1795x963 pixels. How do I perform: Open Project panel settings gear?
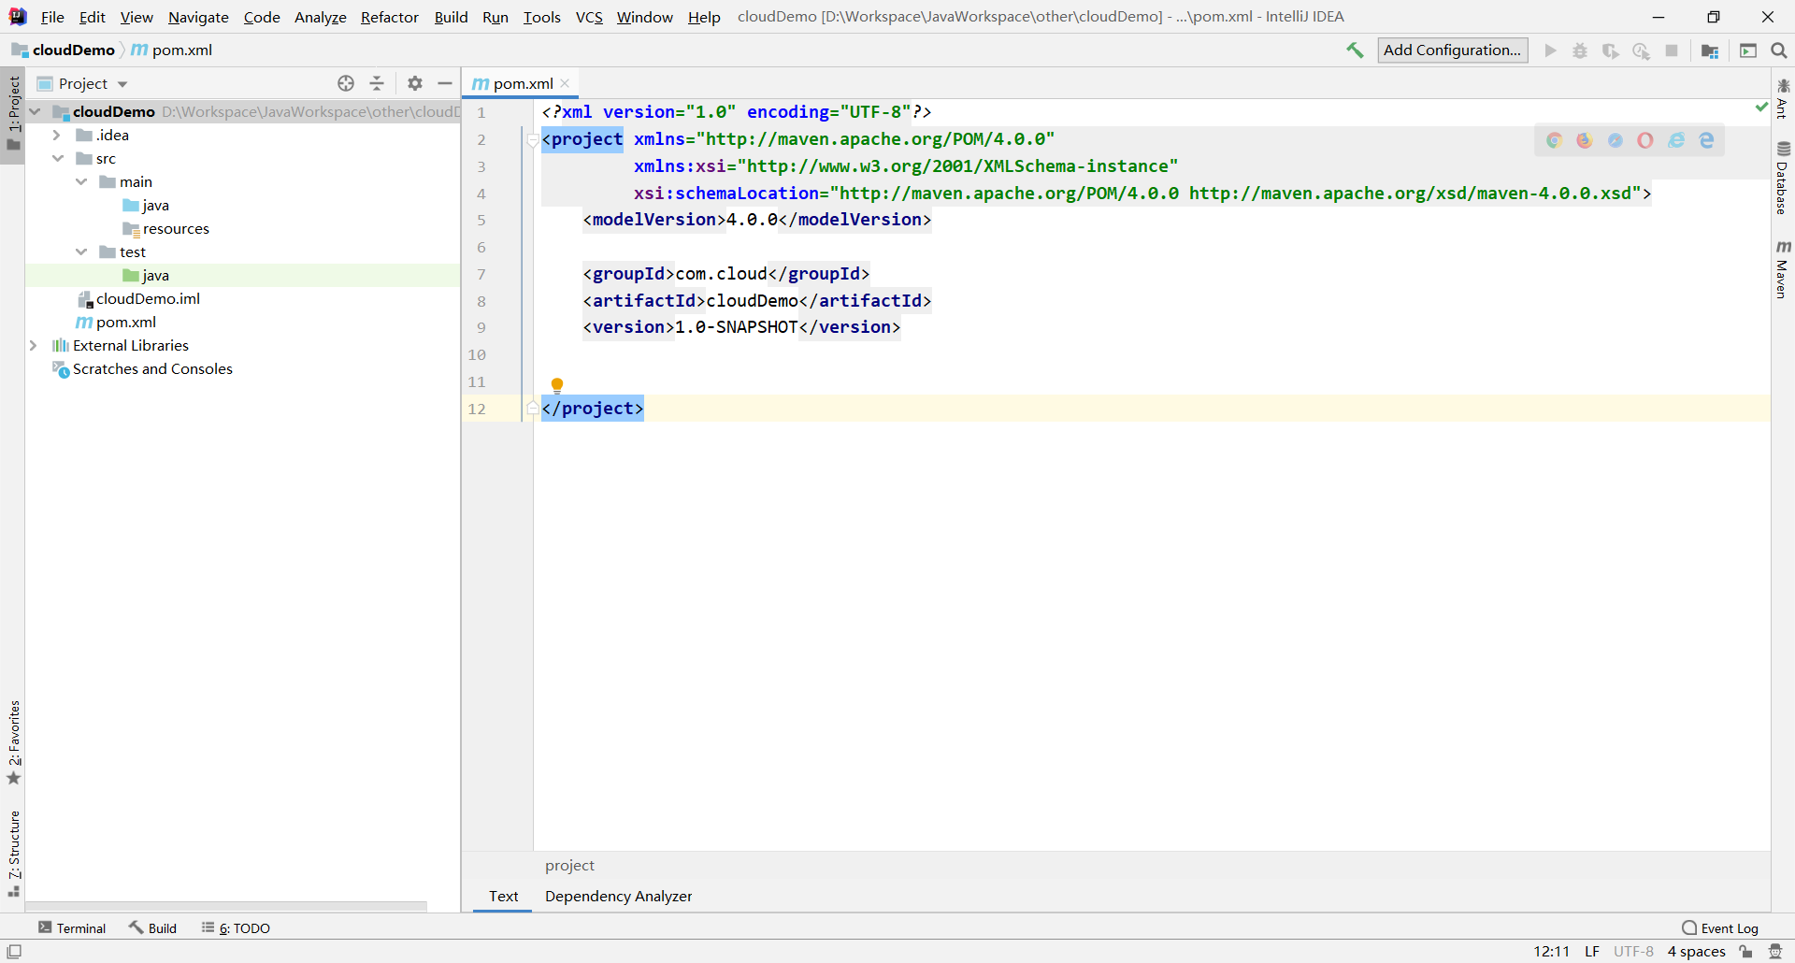click(x=415, y=83)
